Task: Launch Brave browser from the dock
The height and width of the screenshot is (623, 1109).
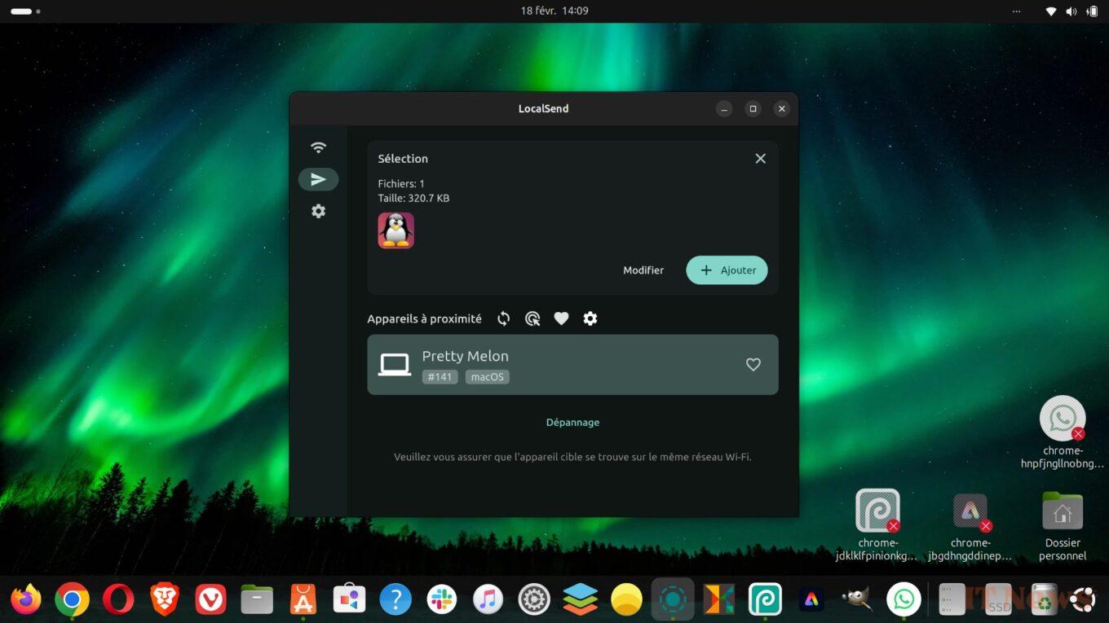Action: click(x=165, y=600)
